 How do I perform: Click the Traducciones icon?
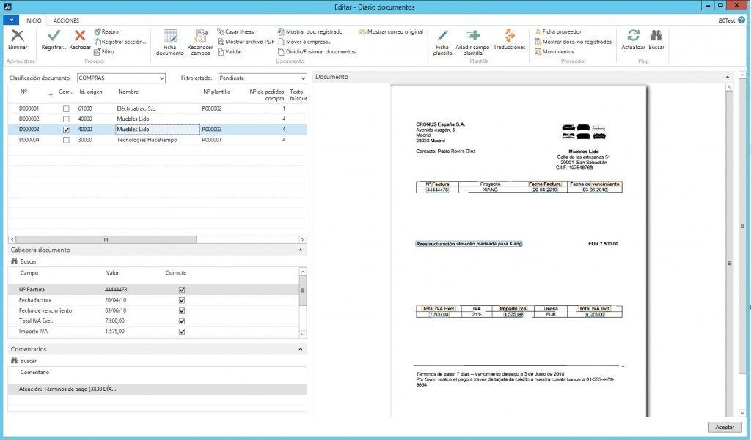(x=509, y=35)
